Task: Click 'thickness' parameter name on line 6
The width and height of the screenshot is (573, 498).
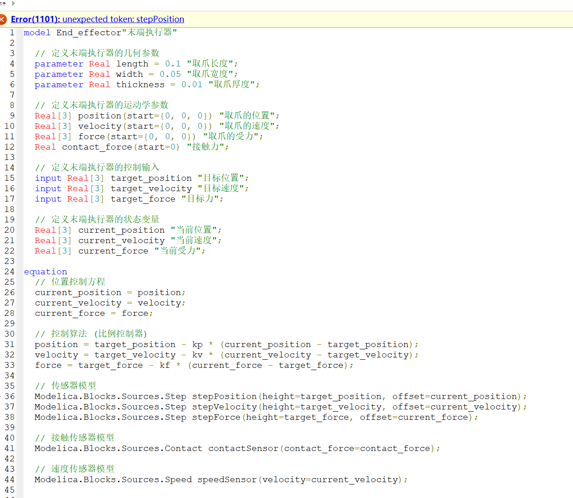Action: [x=140, y=85]
